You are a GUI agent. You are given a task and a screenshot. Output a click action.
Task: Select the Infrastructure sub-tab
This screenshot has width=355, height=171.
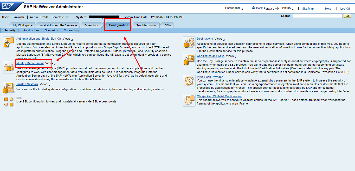click(x=30, y=30)
